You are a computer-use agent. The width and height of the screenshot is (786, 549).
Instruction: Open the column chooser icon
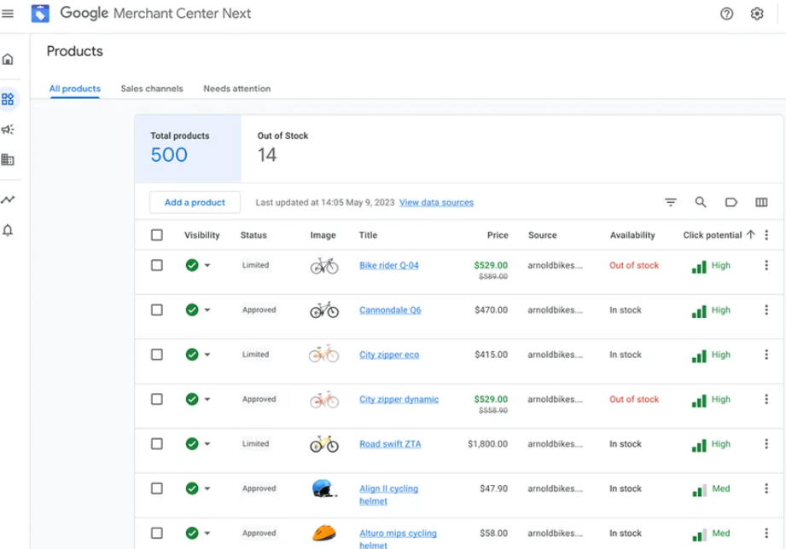coord(761,202)
